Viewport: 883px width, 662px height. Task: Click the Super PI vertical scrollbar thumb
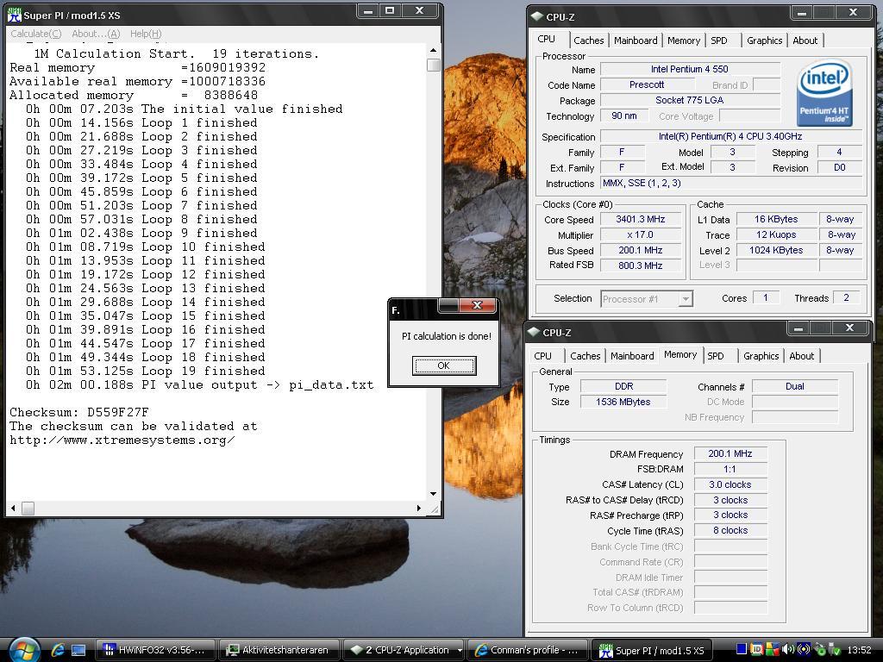point(433,65)
